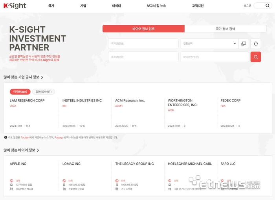Click the info icon beside Factset notice
Image resolution: width=275 pixels, height=200 pixels.
5,137
